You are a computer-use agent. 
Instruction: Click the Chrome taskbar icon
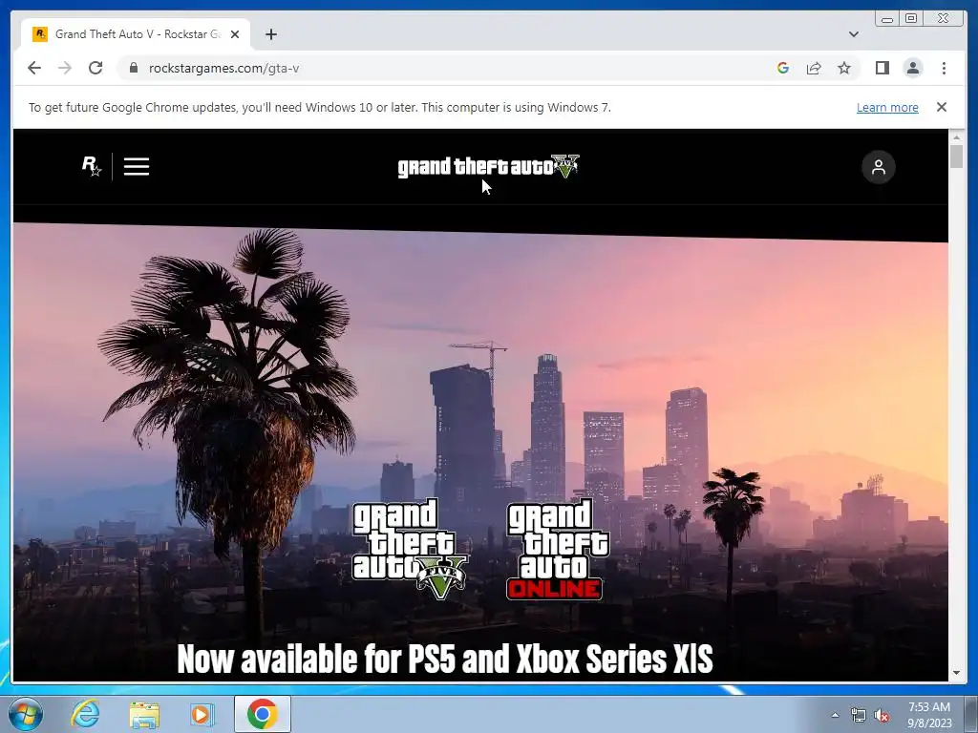pyautogui.click(x=263, y=714)
